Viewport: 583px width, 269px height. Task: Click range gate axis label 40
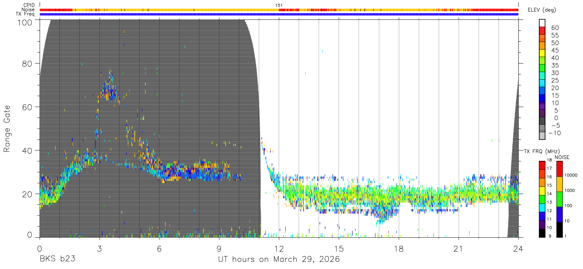27,150
